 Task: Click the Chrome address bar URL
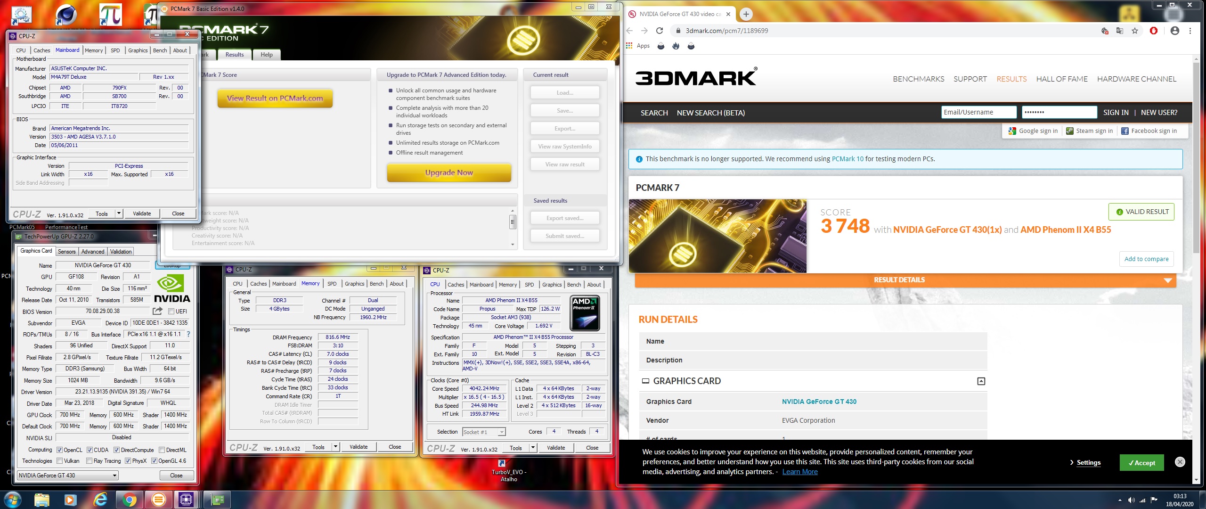[x=726, y=31]
